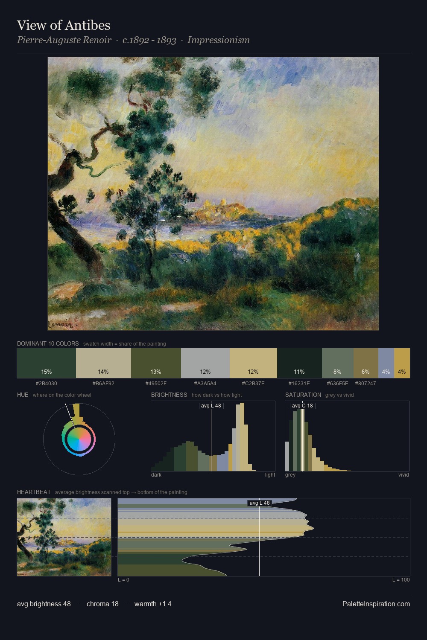Pick the brown #807247 swatch
This screenshot has height=640, width=427.
click(366, 363)
